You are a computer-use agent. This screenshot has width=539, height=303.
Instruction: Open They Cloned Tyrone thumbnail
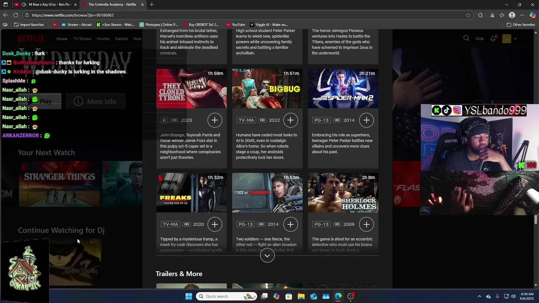point(192,88)
